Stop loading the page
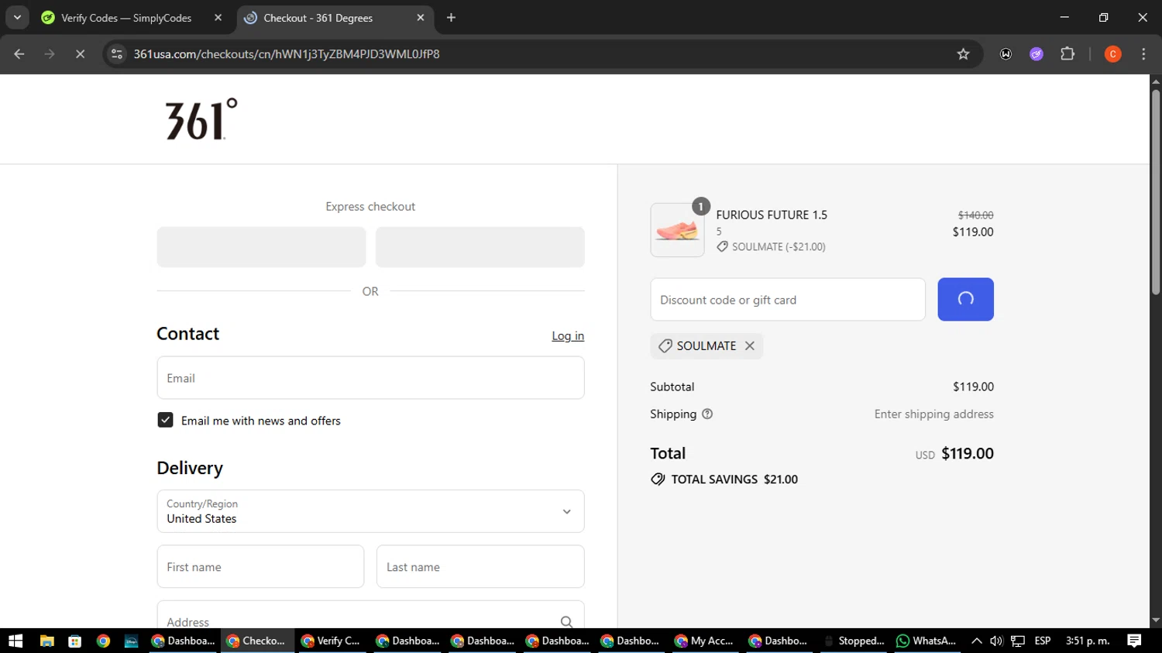This screenshot has width=1162, height=653. [x=80, y=54]
